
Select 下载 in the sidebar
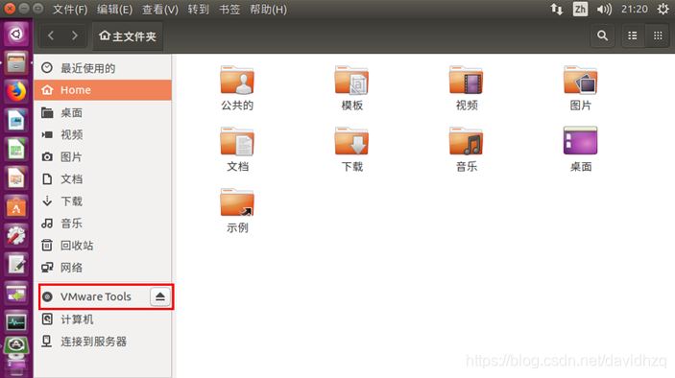click(103, 201)
